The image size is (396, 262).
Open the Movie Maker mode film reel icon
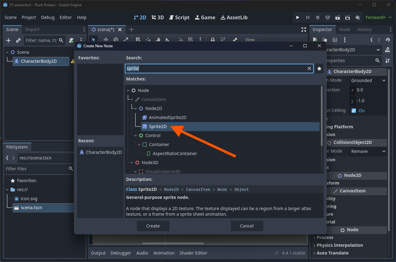[357, 17]
